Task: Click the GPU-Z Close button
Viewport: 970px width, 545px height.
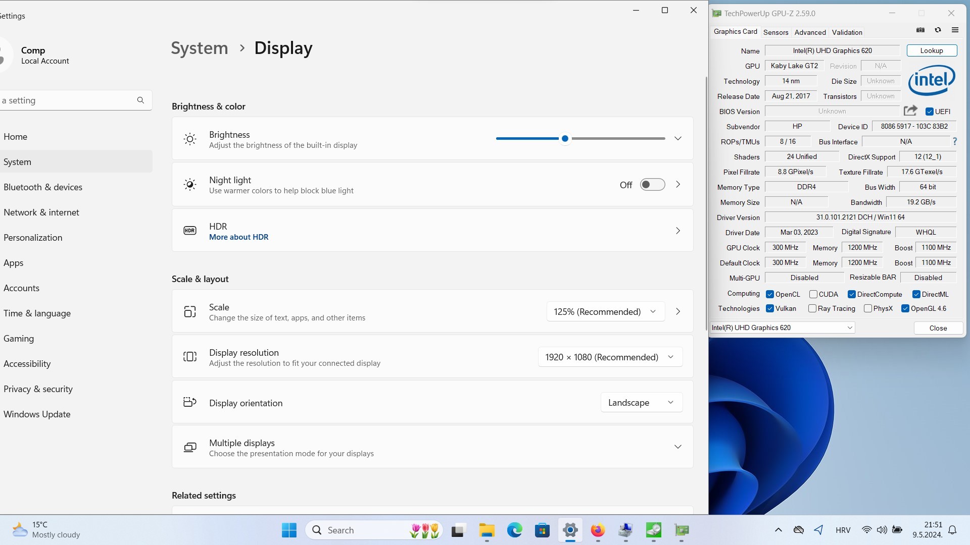Action: pyautogui.click(x=938, y=328)
